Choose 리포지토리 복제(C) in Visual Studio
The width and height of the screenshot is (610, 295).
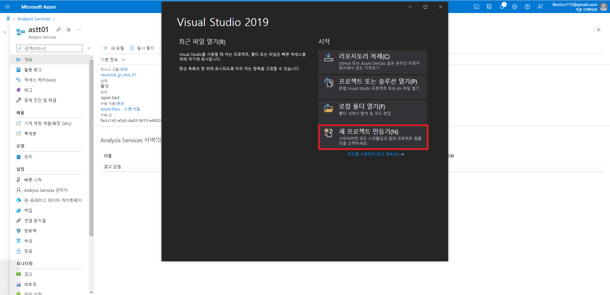pos(373,62)
